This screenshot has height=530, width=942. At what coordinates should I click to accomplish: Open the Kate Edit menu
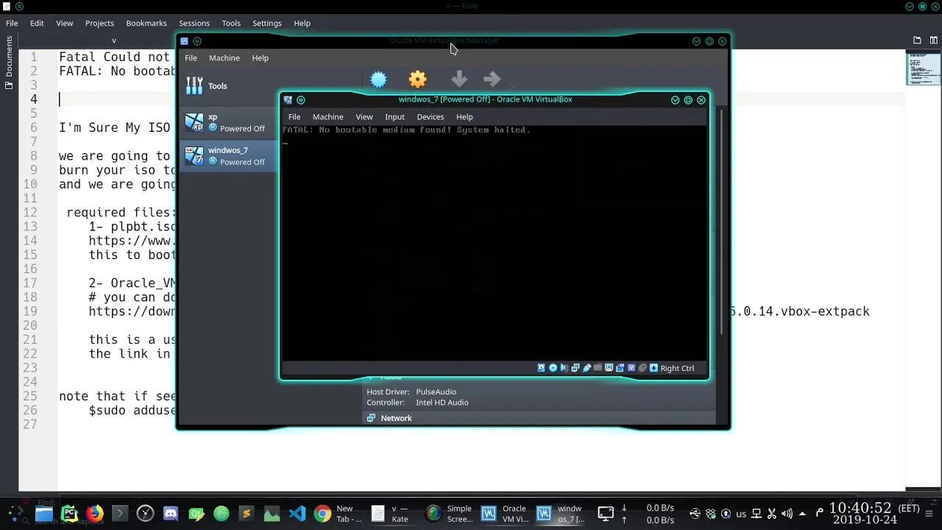(x=37, y=23)
